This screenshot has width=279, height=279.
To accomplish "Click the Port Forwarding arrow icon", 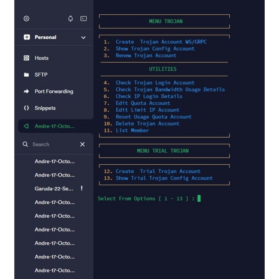I will (x=27, y=91).
